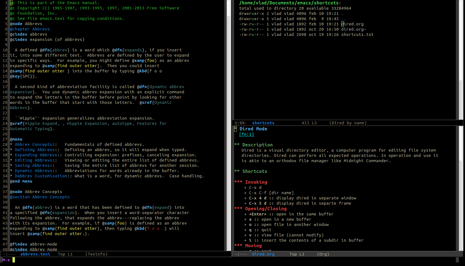Click the (Dired by name) mode indicator
This screenshot has height=266, width=465.
point(348,123)
